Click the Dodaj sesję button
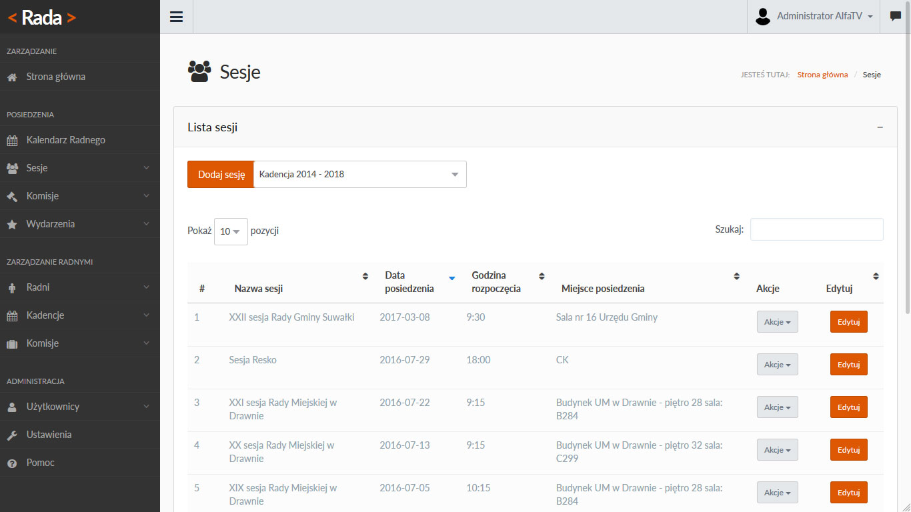This screenshot has height=512, width=911. pos(221,175)
